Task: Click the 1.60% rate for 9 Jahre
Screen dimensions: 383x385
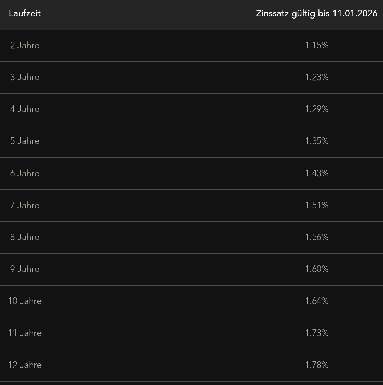Action: tap(317, 269)
